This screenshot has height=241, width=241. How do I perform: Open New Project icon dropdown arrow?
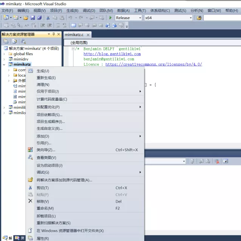[11, 18]
